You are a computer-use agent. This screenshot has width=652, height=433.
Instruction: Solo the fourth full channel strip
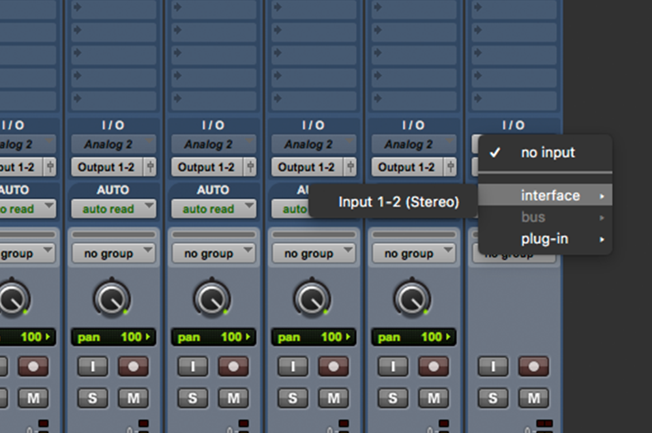coord(393,398)
